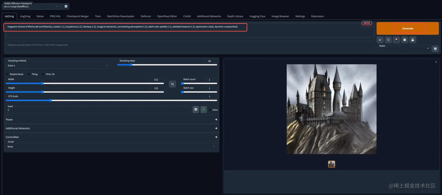Open the CivitAi tab

click(187, 16)
